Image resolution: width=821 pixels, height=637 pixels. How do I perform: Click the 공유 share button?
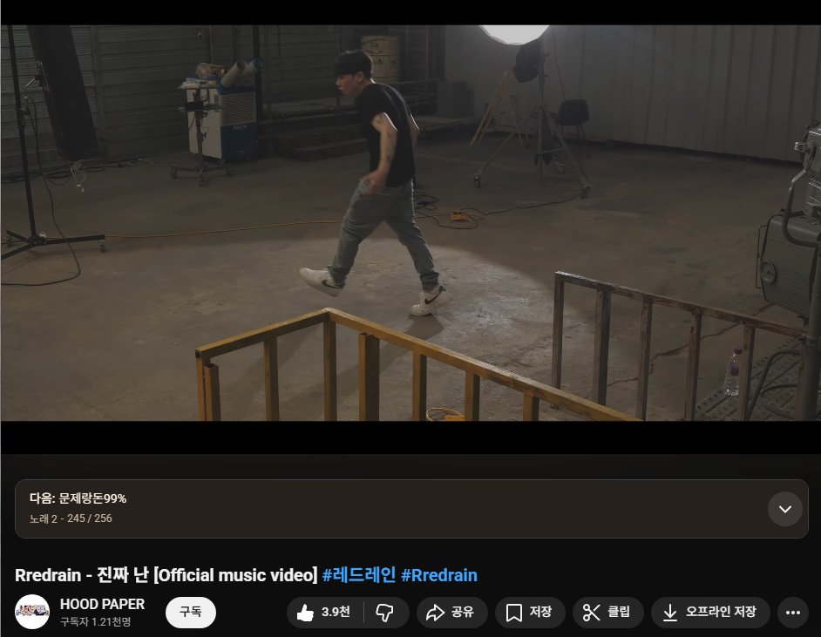click(x=451, y=613)
